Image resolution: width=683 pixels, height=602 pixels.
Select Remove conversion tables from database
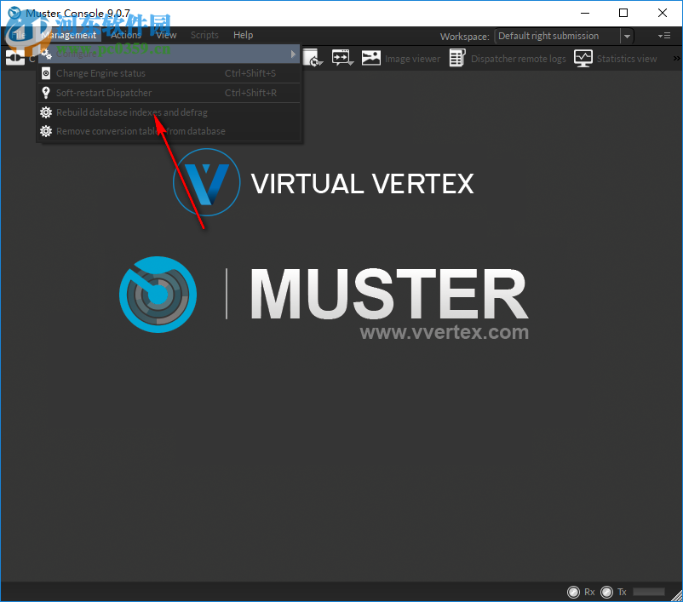pyautogui.click(x=141, y=131)
